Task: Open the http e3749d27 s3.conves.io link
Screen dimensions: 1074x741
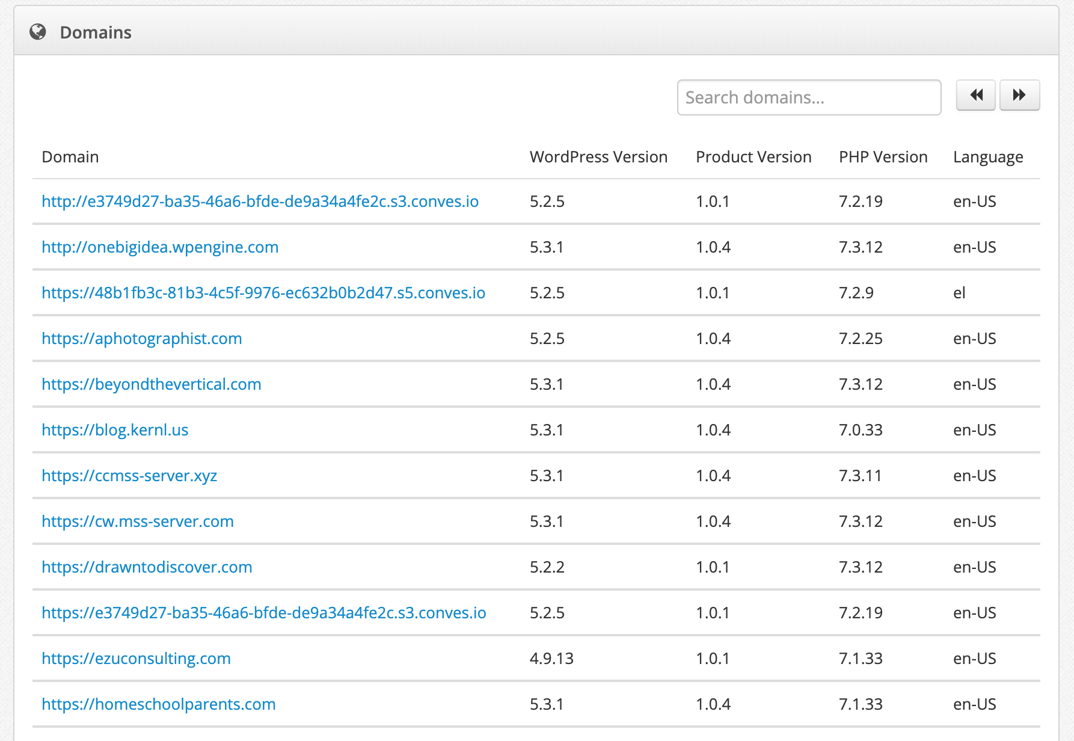Action: (x=260, y=201)
